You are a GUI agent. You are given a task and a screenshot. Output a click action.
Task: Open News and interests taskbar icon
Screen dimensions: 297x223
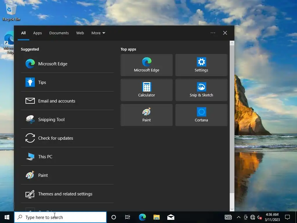coord(228,217)
